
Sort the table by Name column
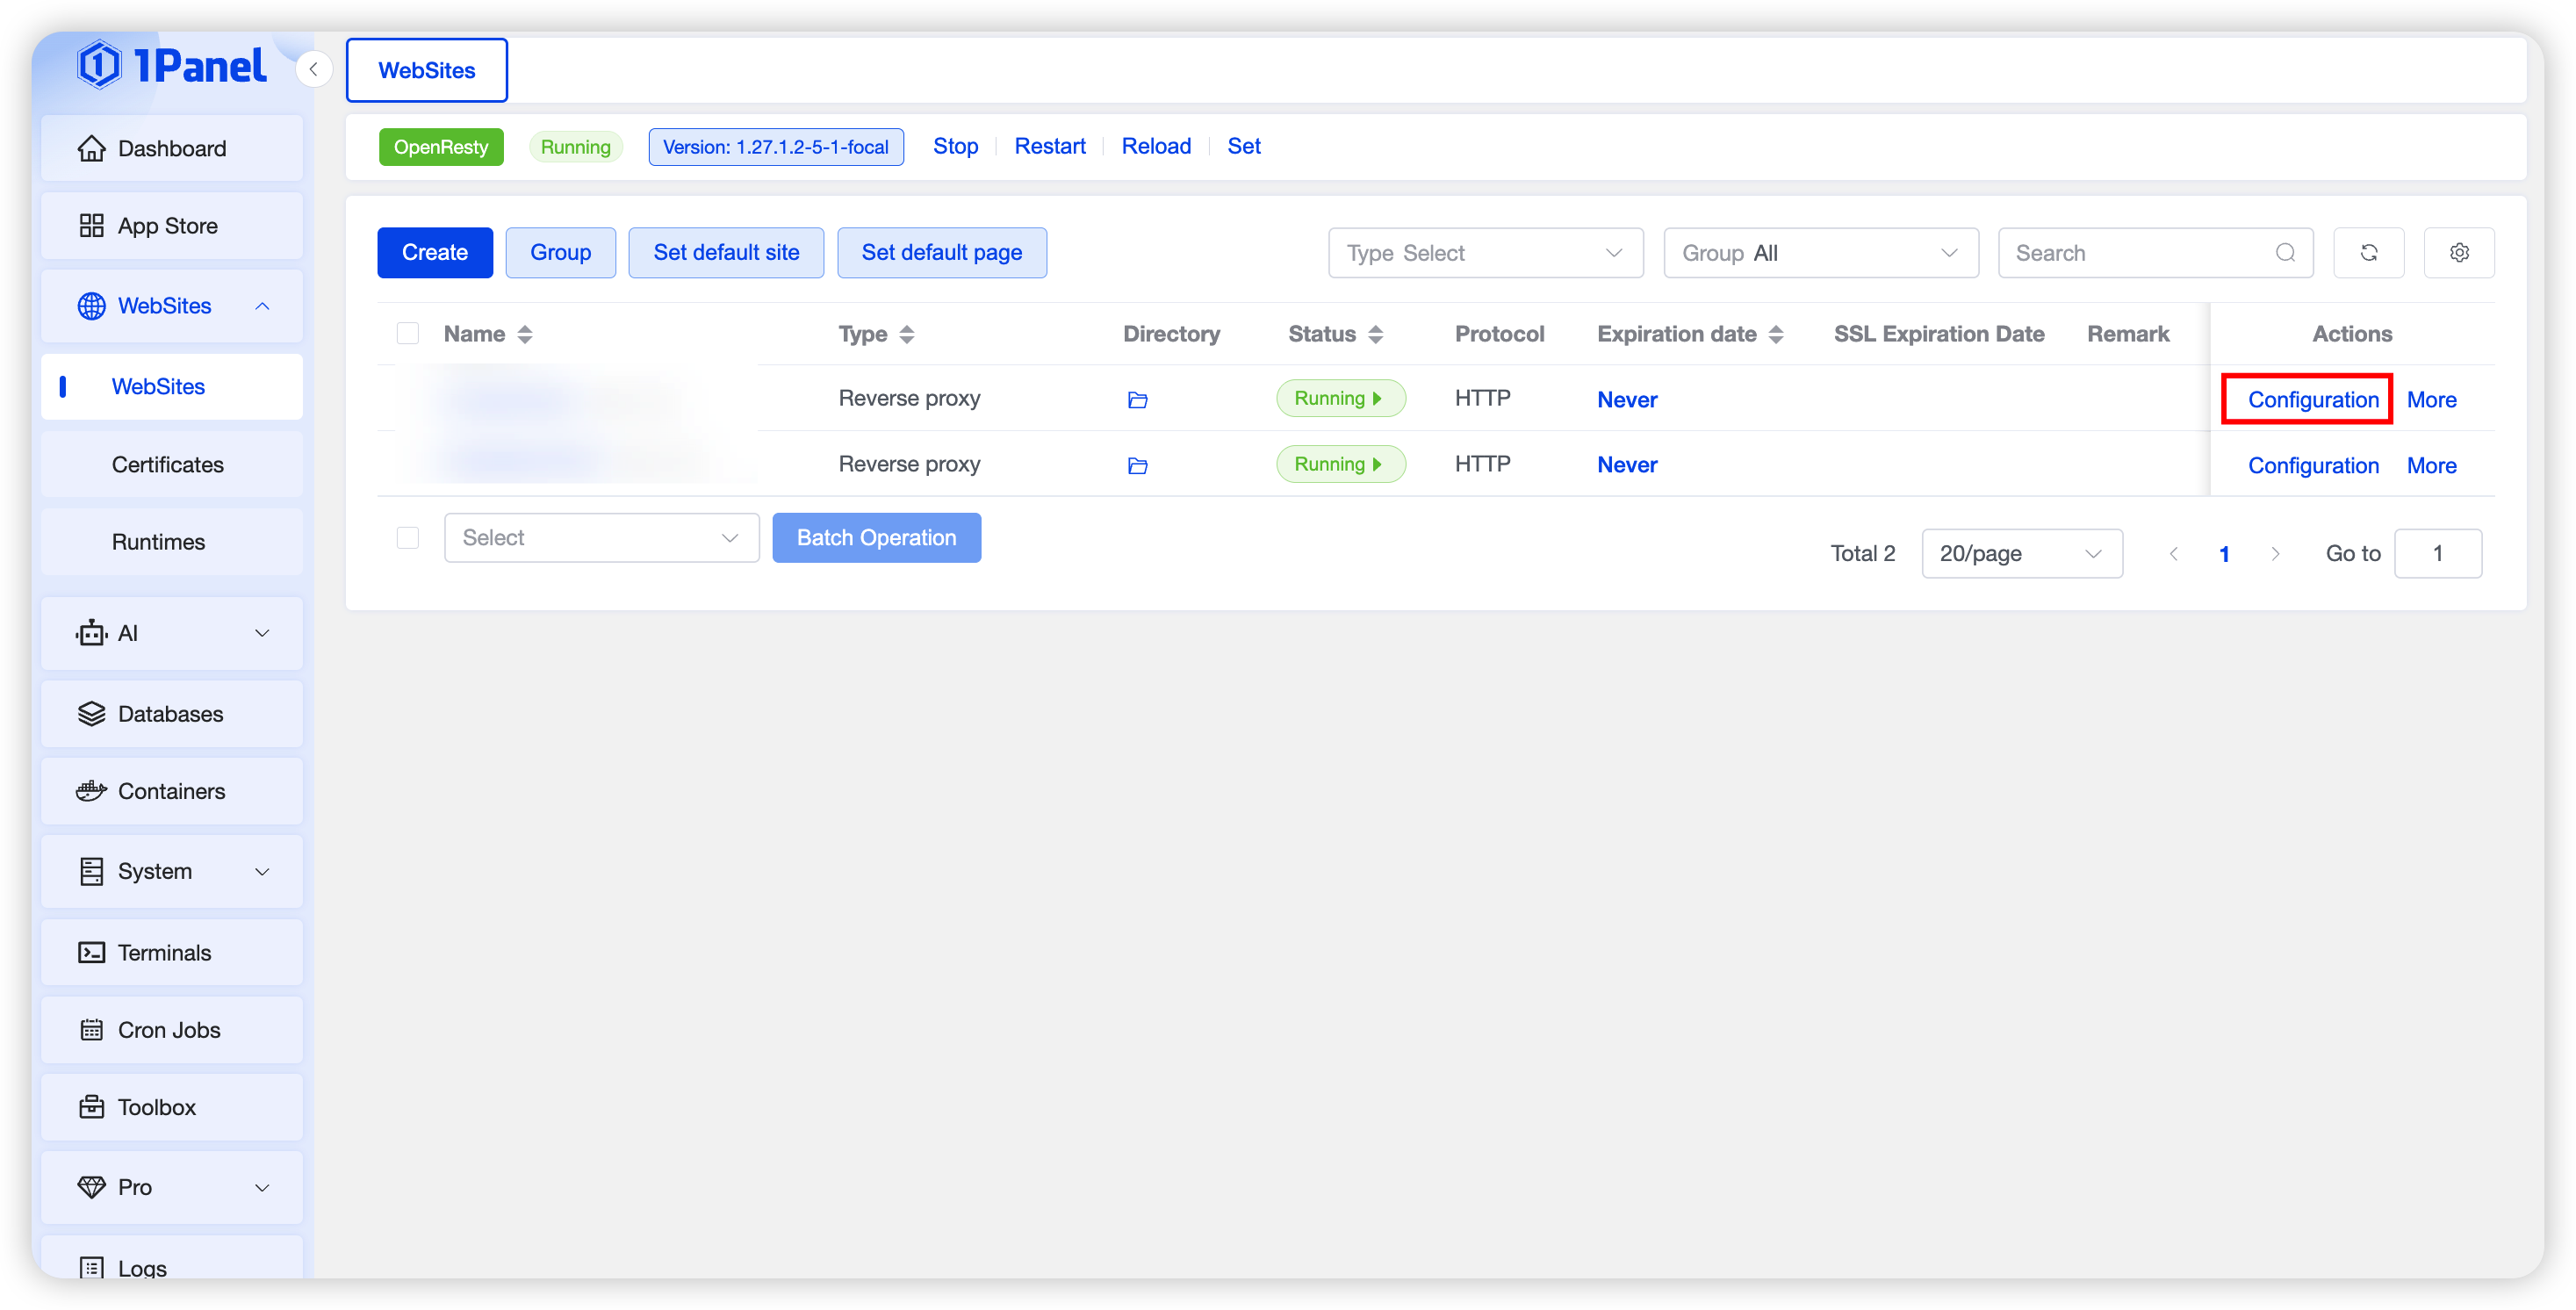tap(524, 334)
